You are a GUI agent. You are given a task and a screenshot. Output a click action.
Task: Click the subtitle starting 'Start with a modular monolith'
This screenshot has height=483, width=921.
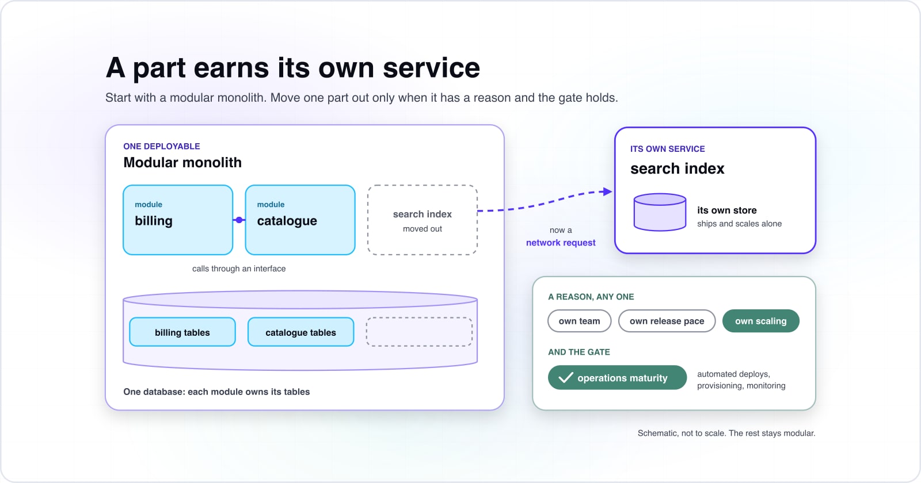361,98
